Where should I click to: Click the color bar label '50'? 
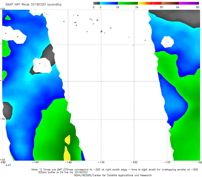click(x=161, y=7)
